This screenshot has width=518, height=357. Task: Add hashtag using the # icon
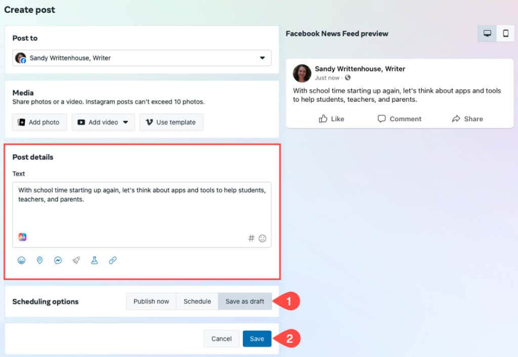(251, 238)
